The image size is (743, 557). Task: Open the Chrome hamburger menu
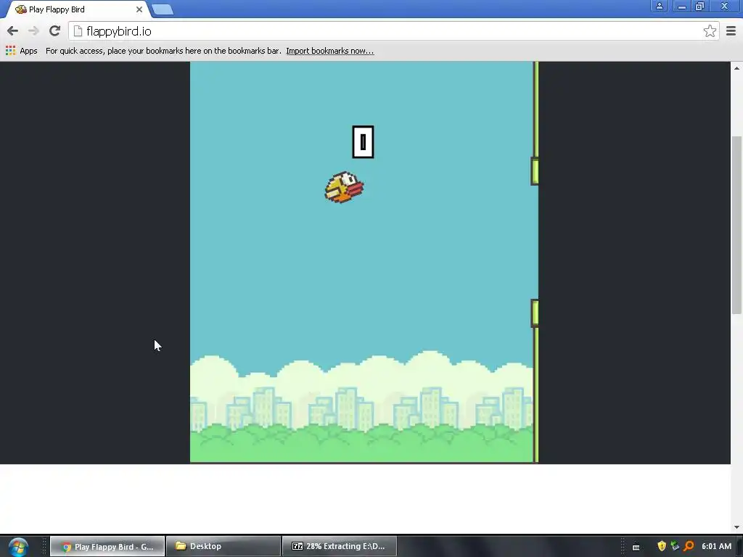coord(731,31)
